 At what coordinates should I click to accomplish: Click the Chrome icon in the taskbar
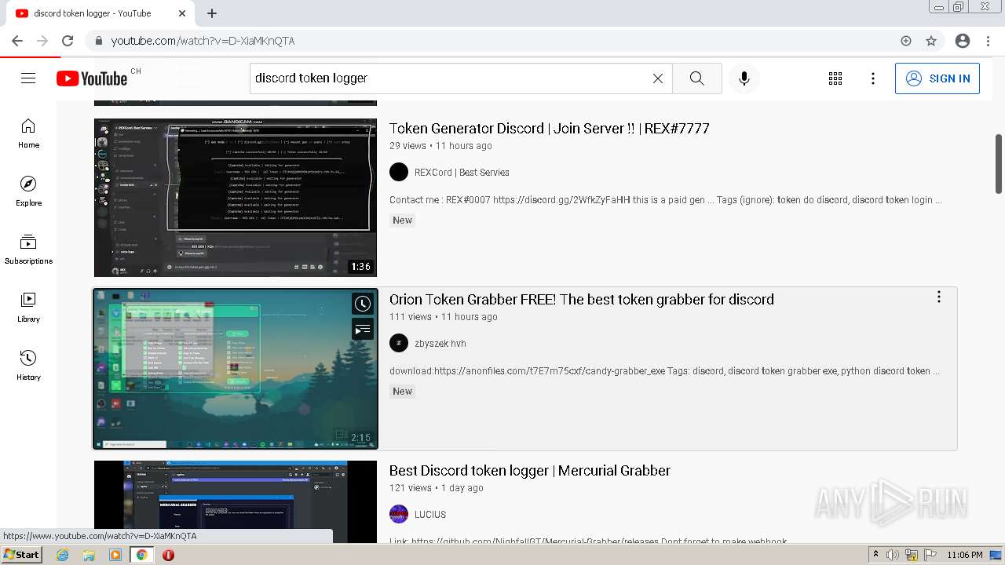coord(142,555)
